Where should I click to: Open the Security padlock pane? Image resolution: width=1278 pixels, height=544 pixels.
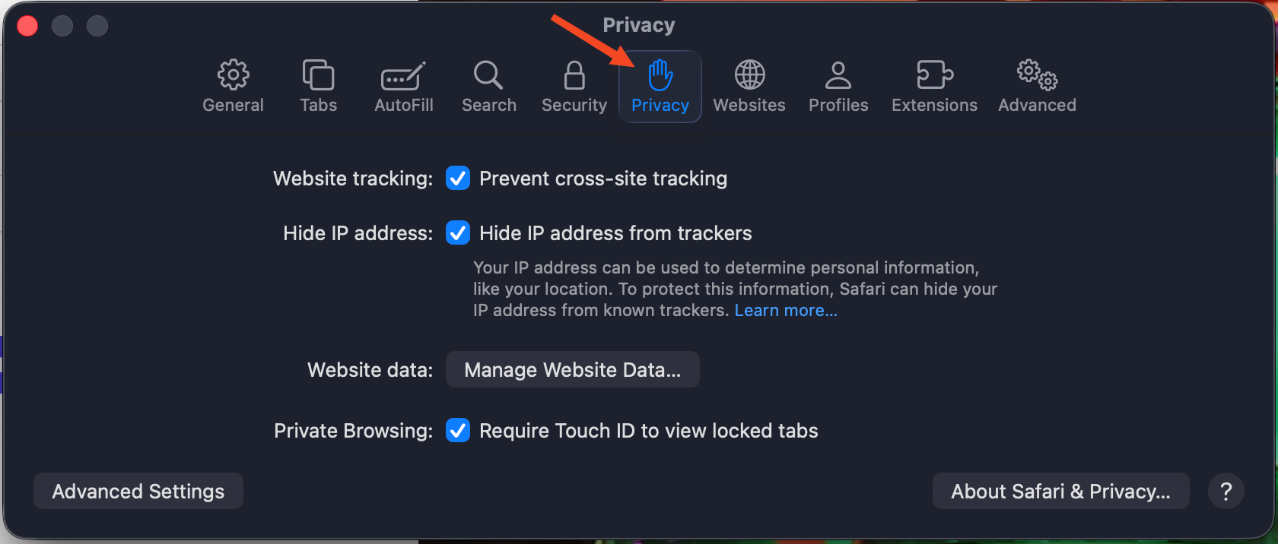click(x=574, y=76)
